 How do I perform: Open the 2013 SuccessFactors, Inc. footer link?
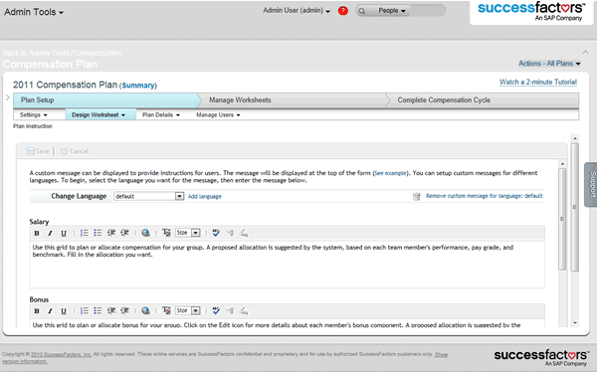coord(62,354)
